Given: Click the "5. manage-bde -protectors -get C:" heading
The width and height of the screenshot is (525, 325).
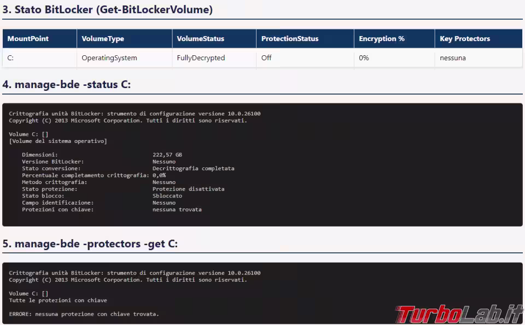Looking at the screenshot, I should [90, 243].
